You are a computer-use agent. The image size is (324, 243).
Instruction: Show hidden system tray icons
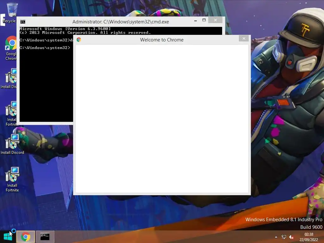(276, 237)
